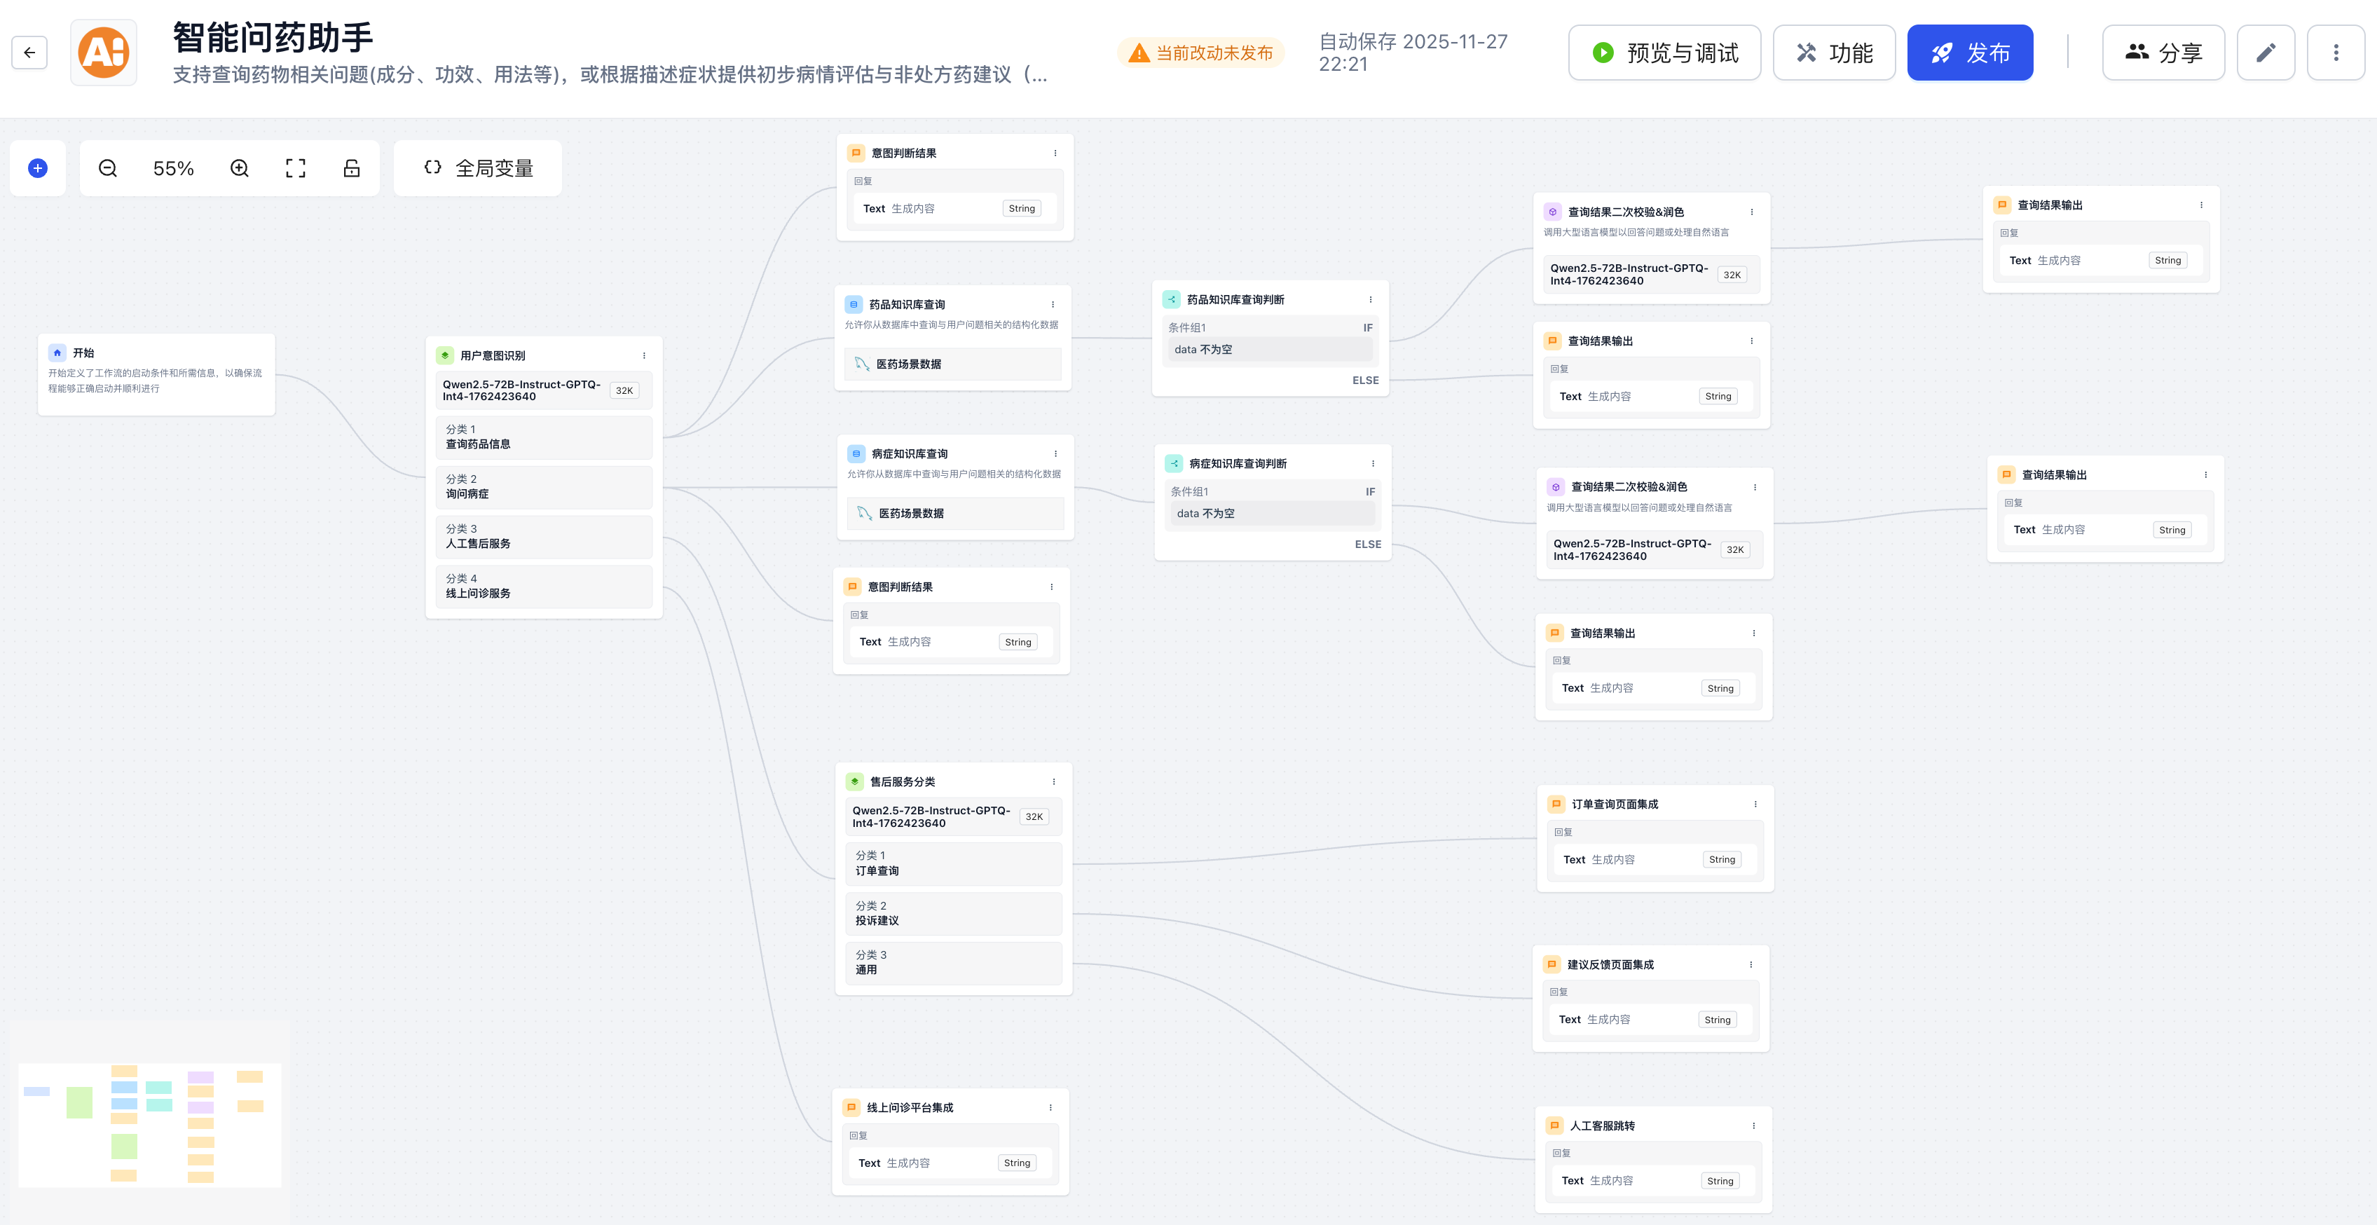Select the zoom out icon on canvas toolbar

pyautogui.click(x=107, y=168)
